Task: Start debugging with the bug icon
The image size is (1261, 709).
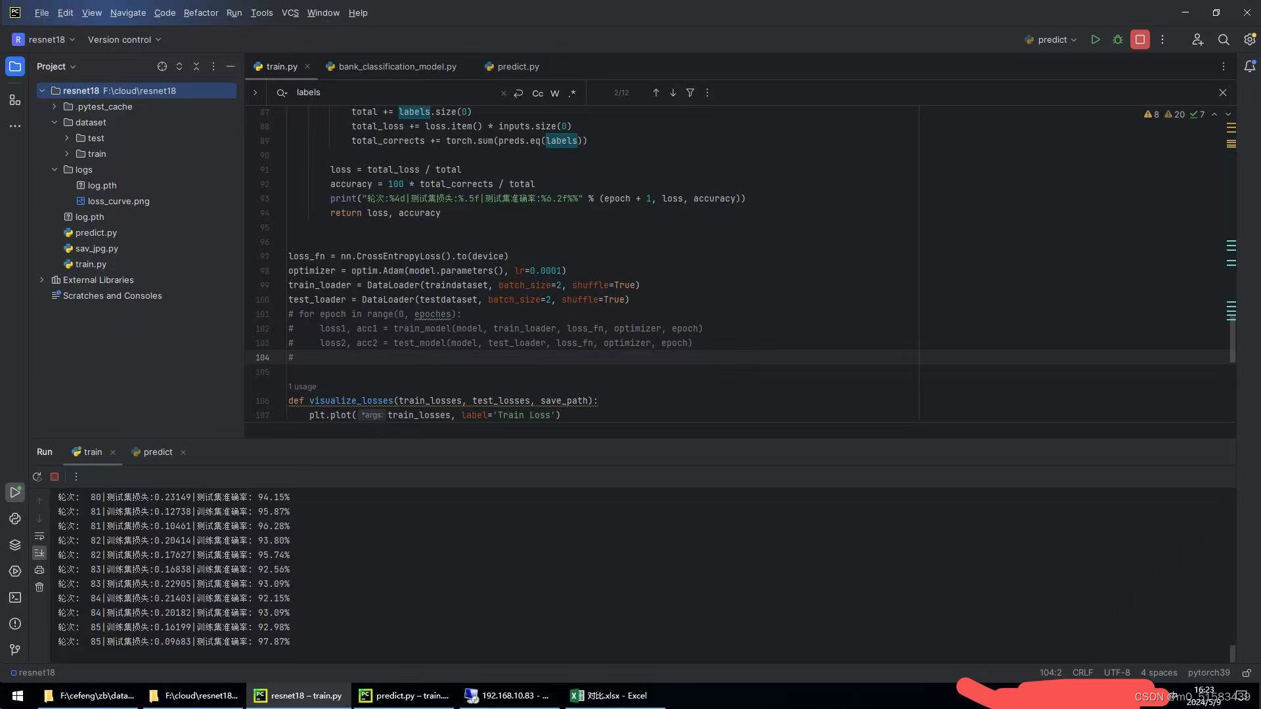Action: click(x=1118, y=39)
